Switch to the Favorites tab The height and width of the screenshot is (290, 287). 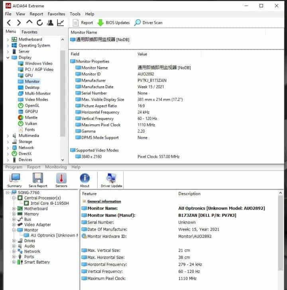29,32
